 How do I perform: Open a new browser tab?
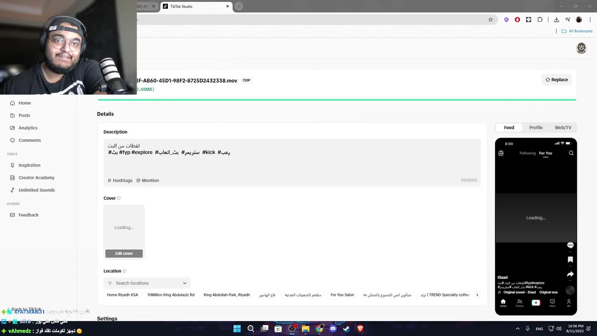tap(239, 7)
